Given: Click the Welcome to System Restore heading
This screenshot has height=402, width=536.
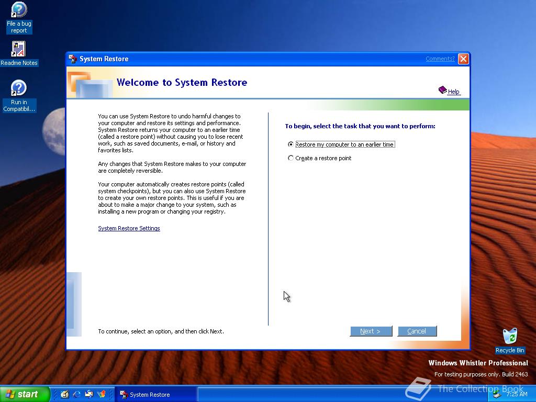Looking at the screenshot, I should pyautogui.click(x=182, y=82).
